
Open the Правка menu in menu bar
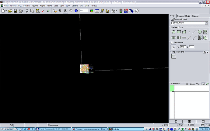13,6
